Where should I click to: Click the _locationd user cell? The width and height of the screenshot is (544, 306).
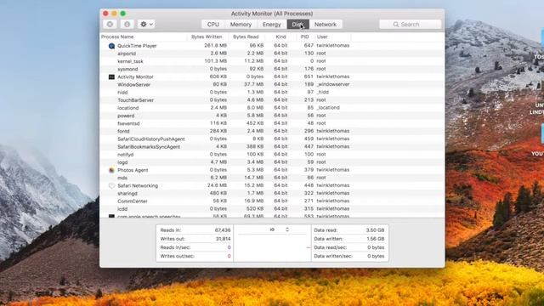click(x=328, y=108)
